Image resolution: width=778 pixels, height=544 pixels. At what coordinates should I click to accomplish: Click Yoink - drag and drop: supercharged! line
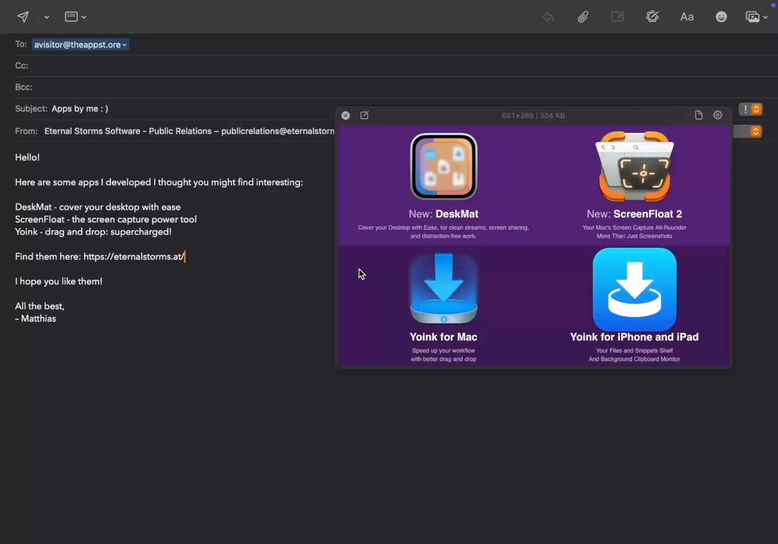pyautogui.click(x=93, y=232)
